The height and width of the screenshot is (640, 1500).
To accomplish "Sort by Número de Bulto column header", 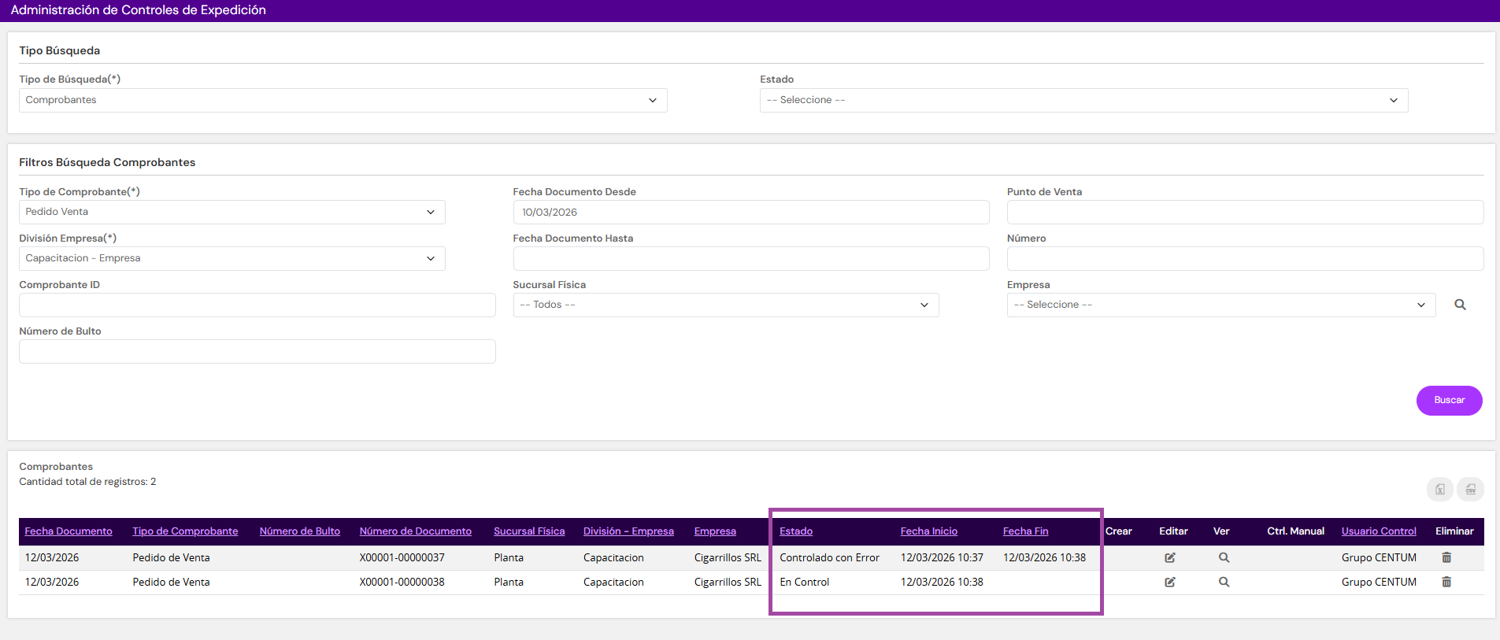I will tap(300, 531).
